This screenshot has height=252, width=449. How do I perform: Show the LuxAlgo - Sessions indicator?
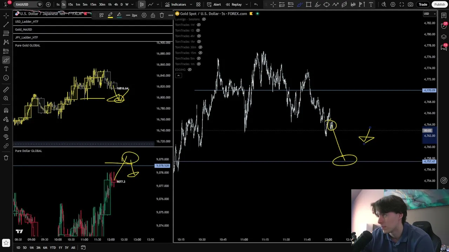point(204,19)
